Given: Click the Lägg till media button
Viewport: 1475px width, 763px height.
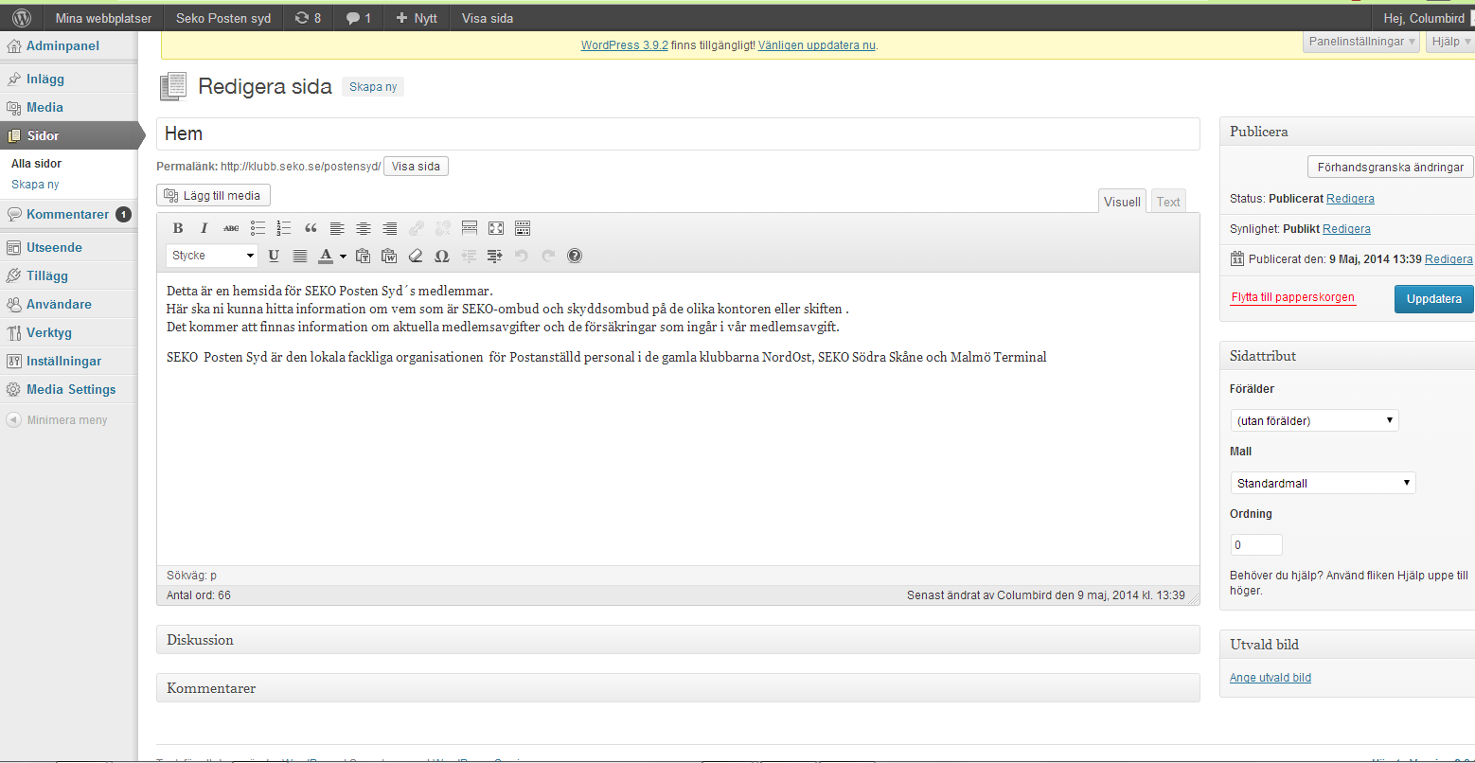Looking at the screenshot, I should coord(214,195).
